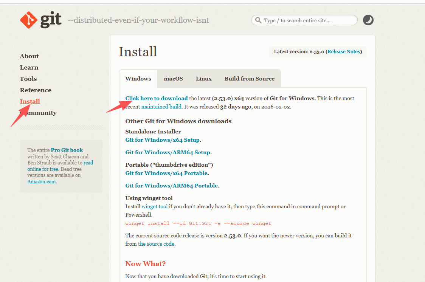Screen dimensions: 425x282
Task: Click the 'Click here to download' link
Action: 157,98
